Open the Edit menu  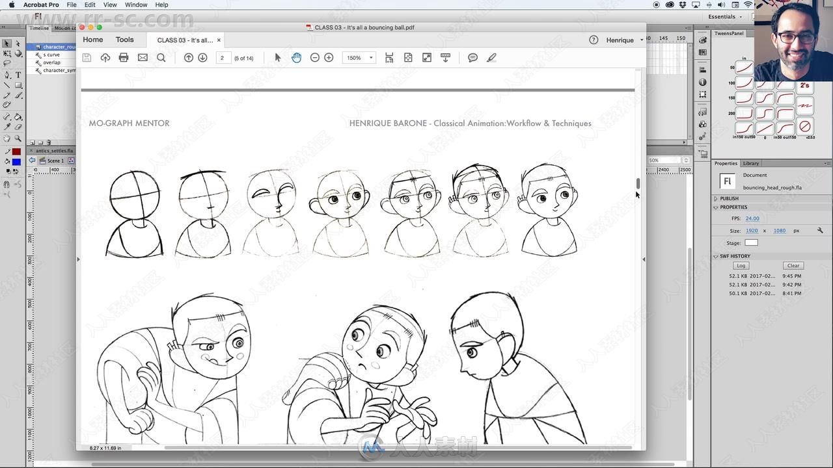click(90, 5)
